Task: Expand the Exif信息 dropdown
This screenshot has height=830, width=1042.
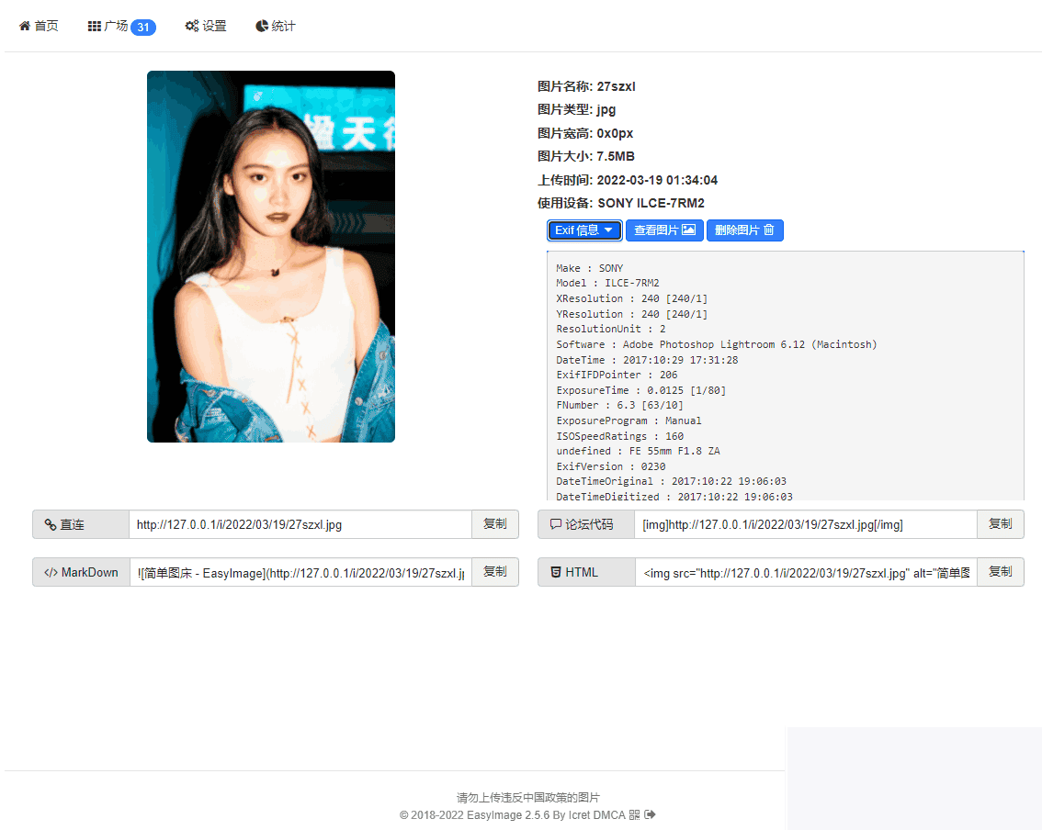Action: (x=584, y=230)
